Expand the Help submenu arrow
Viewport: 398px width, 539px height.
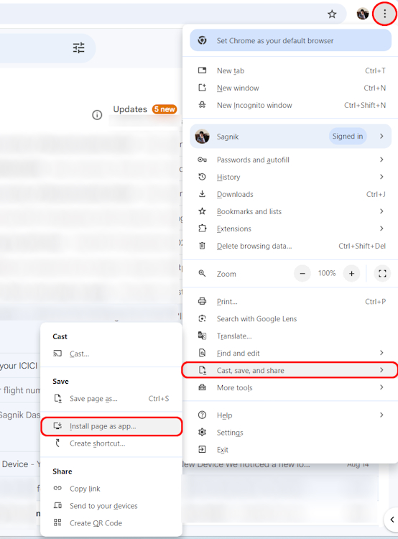(381, 415)
